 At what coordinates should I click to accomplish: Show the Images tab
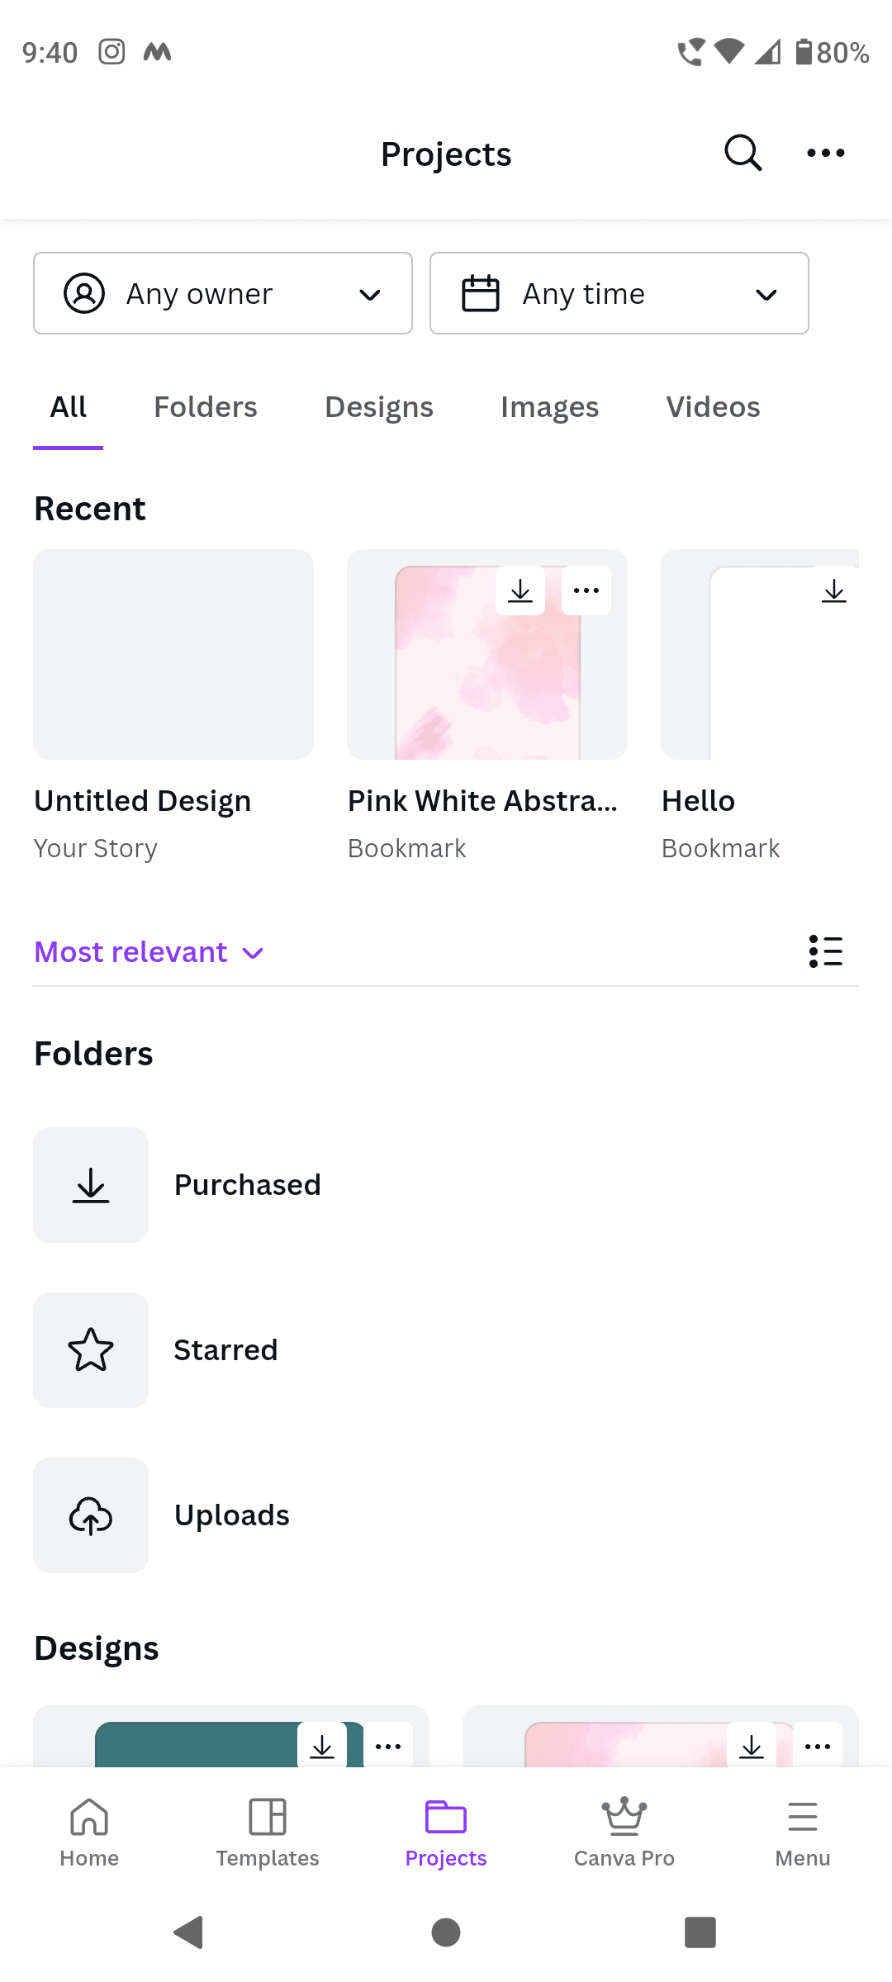(549, 407)
